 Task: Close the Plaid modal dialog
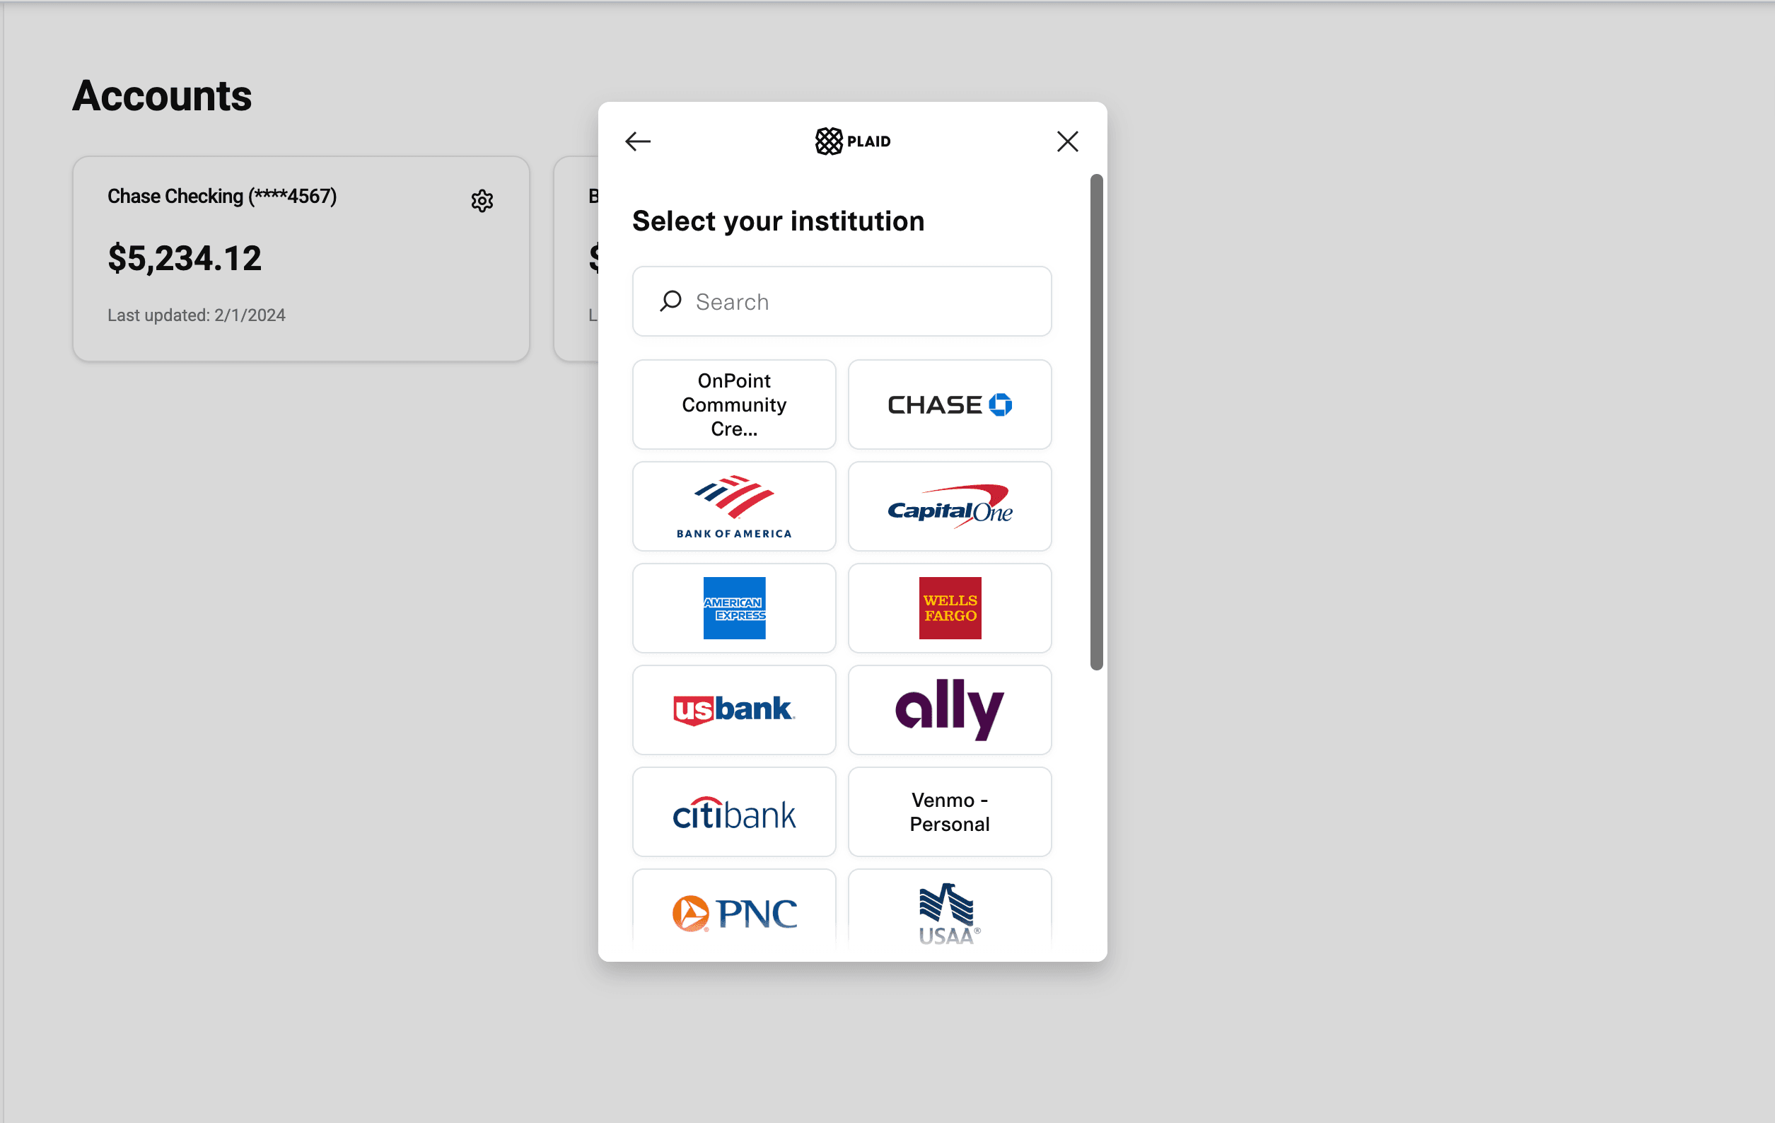tap(1067, 141)
